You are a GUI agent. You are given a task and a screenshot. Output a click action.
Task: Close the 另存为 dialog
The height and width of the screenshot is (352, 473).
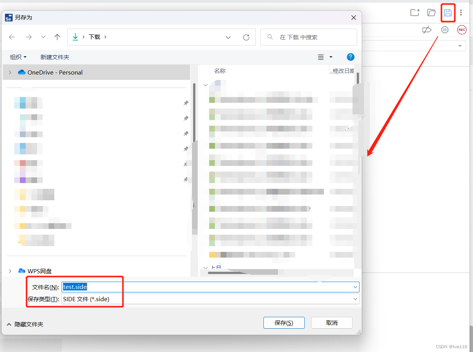(354, 18)
